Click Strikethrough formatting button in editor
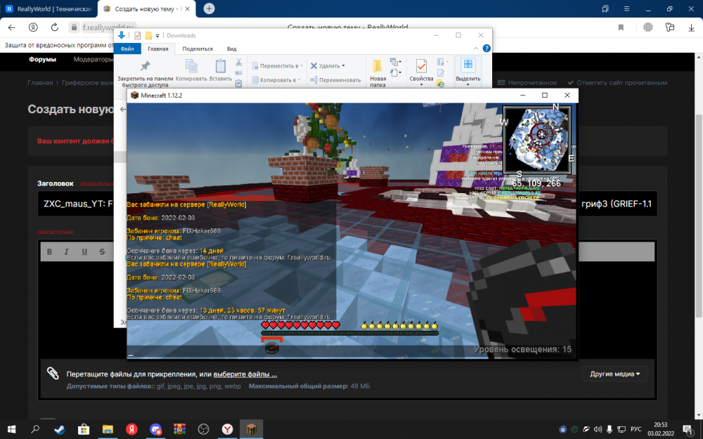This screenshot has height=439, width=703. 102,251
